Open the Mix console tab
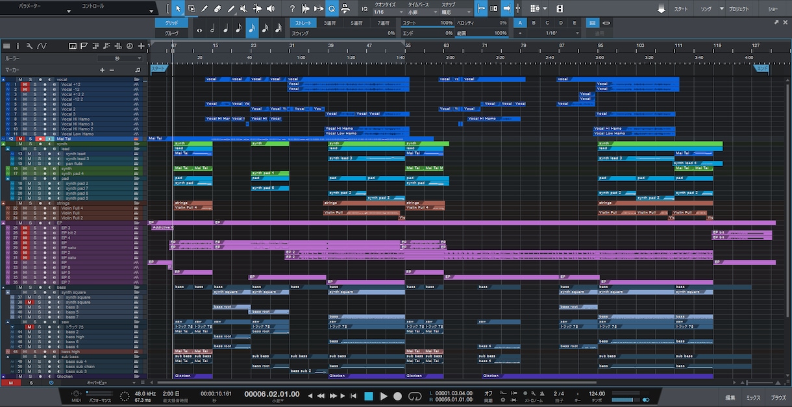The height and width of the screenshot is (407, 792). (x=753, y=397)
